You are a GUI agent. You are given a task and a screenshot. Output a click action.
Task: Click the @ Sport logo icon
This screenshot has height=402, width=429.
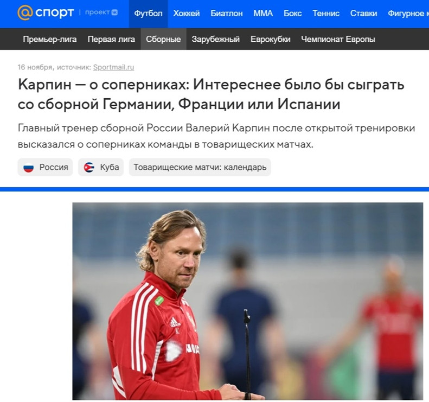coord(25,13)
